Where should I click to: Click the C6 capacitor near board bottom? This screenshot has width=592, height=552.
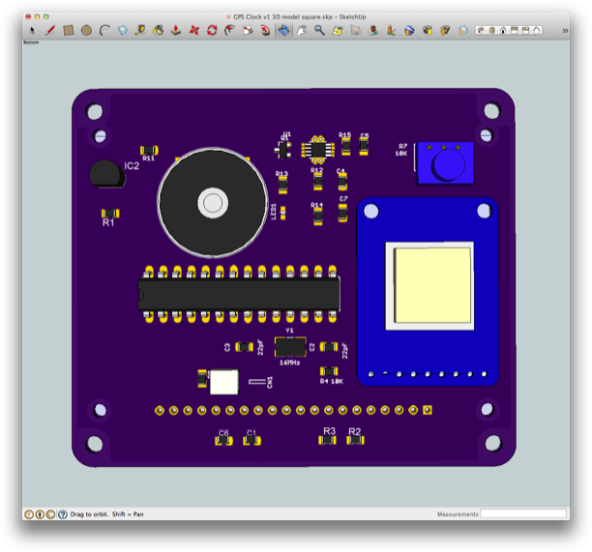[223, 441]
